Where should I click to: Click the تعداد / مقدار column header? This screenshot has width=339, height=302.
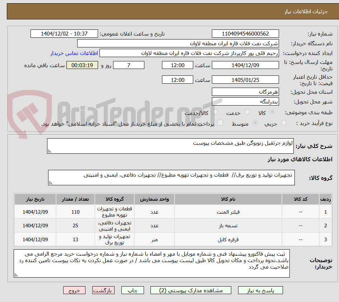tap(75, 199)
